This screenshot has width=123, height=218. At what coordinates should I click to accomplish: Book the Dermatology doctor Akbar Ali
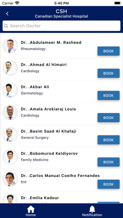[109, 96]
